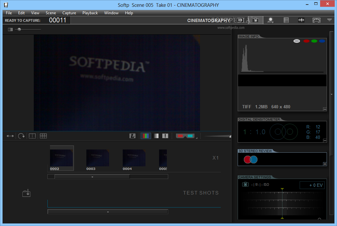Click the R: 12 densitometer value
Viewport: 337px width, 226px height.
coord(313,127)
